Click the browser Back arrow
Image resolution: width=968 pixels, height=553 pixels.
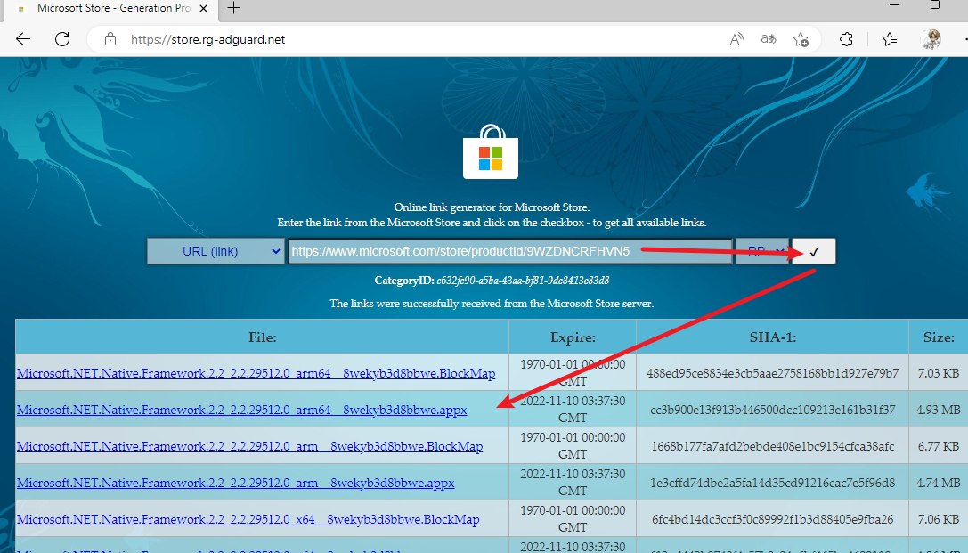(x=23, y=39)
